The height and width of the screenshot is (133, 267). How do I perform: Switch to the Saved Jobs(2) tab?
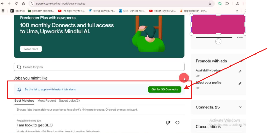click(x=69, y=101)
